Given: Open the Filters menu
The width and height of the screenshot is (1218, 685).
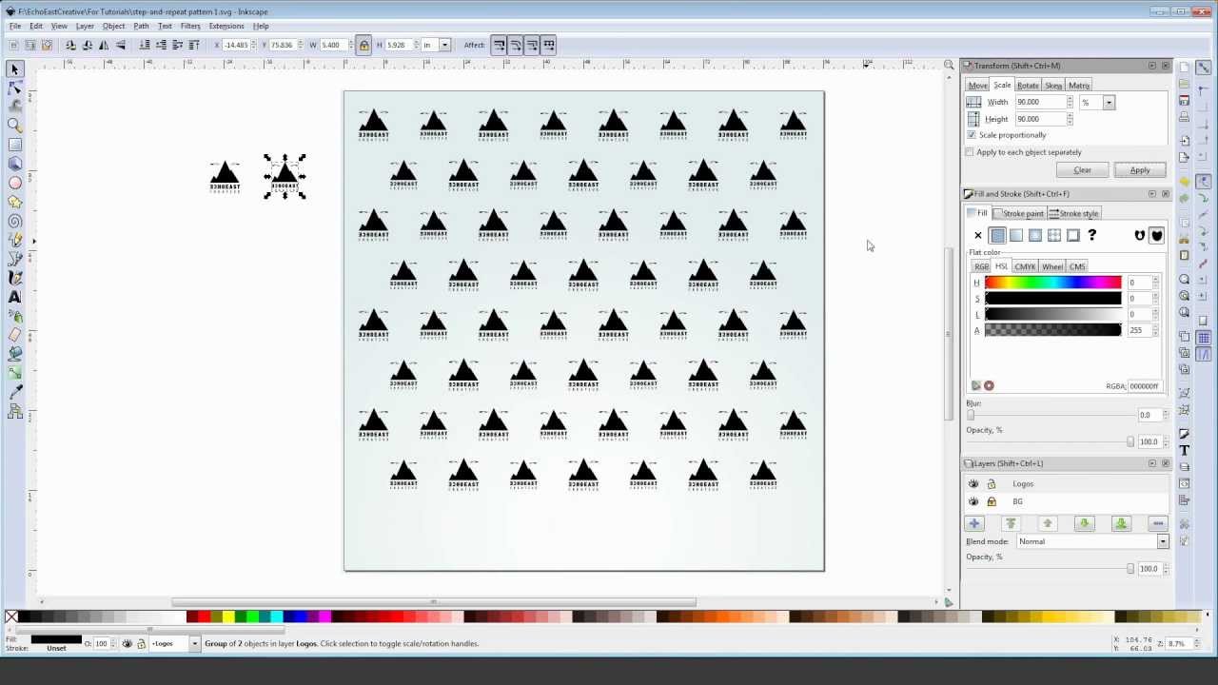Looking at the screenshot, I should click(x=190, y=26).
